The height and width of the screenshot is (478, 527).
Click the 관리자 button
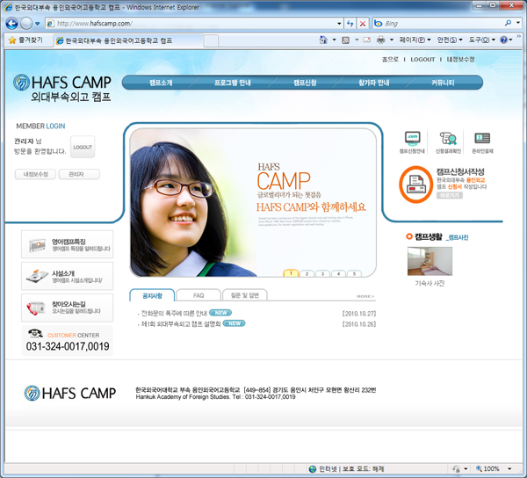tap(79, 174)
